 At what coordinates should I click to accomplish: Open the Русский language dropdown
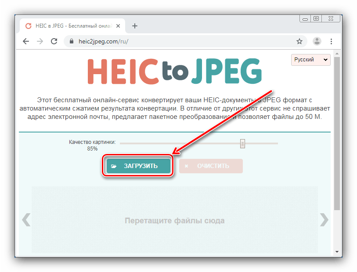tap(311, 60)
